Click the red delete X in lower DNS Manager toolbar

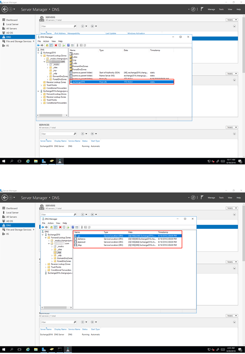60,227
